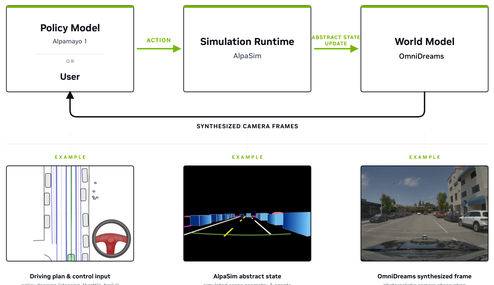Viewport: 494px width, 285px height.
Task: Open the OmniDreams synthesized frame image
Action: [x=424, y=213]
